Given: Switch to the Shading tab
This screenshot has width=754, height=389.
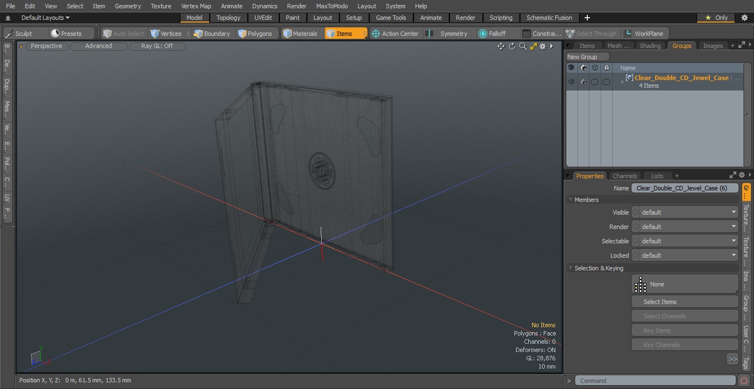Looking at the screenshot, I should 650,46.
